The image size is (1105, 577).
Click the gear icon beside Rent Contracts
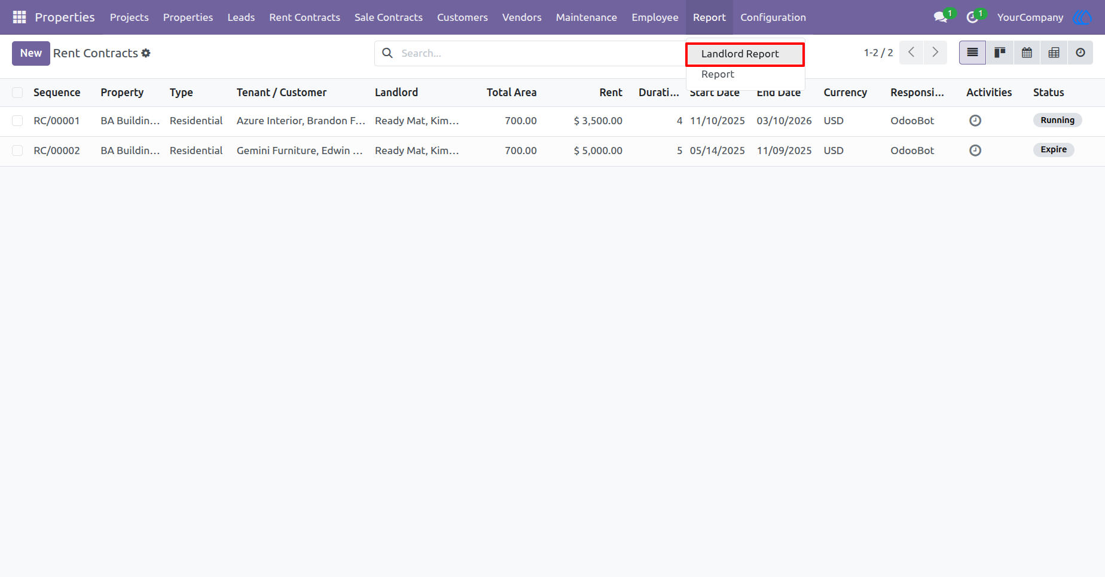(146, 53)
